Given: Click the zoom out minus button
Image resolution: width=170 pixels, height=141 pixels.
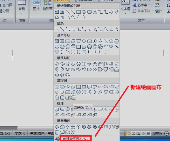Looking at the screenshot, I should [x=166, y=133].
